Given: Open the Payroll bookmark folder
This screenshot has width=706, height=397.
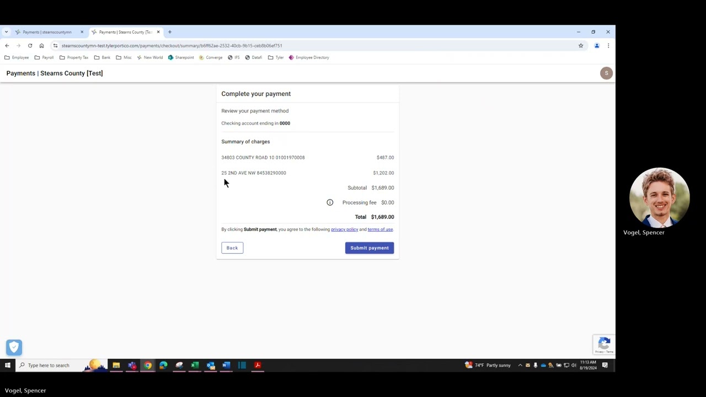Looking at the screenshot, I should (44, 57).
